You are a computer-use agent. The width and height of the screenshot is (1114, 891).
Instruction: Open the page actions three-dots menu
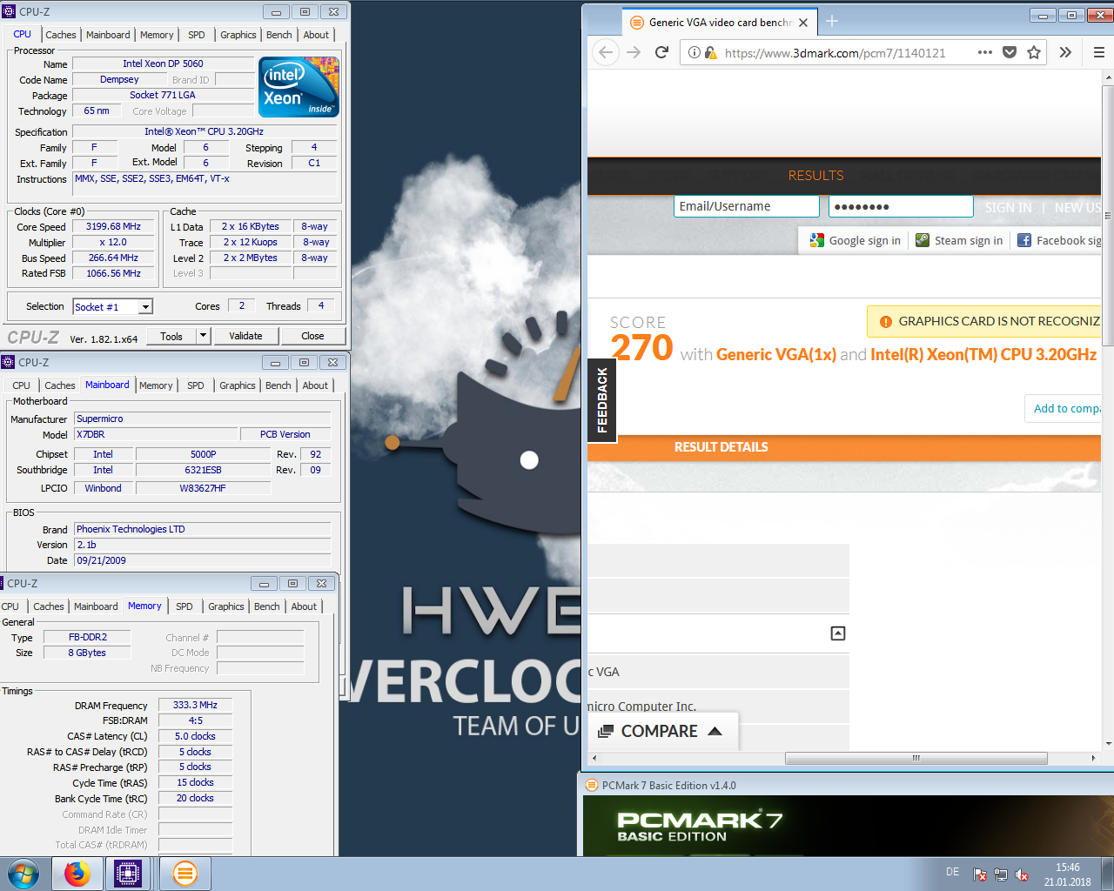click(x=985, y=52)
